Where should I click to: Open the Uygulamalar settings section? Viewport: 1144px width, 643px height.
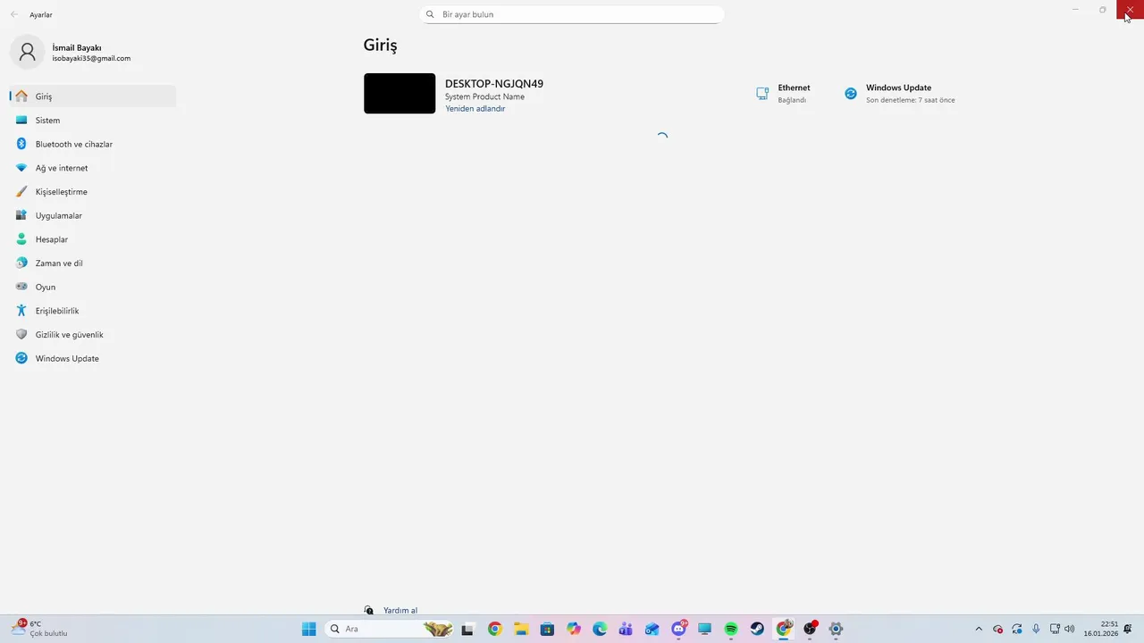click(93, 215)
